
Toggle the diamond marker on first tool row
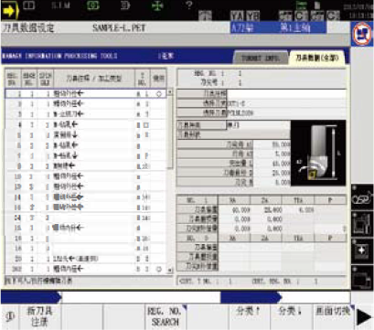158,94
